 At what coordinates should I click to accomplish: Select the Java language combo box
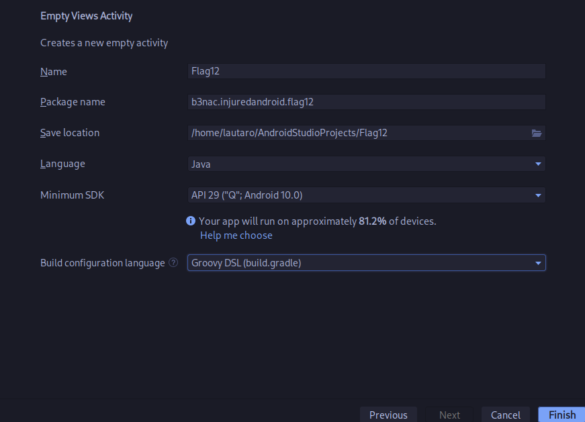[x=366, y=164]
